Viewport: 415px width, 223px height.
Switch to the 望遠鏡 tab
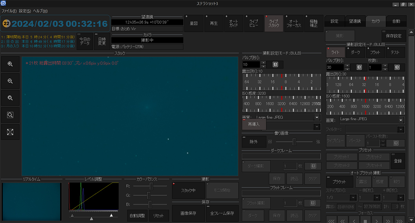coord(355,21)
